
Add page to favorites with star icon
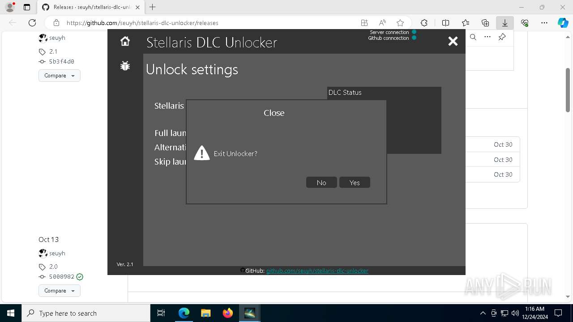tap(400, 23)
